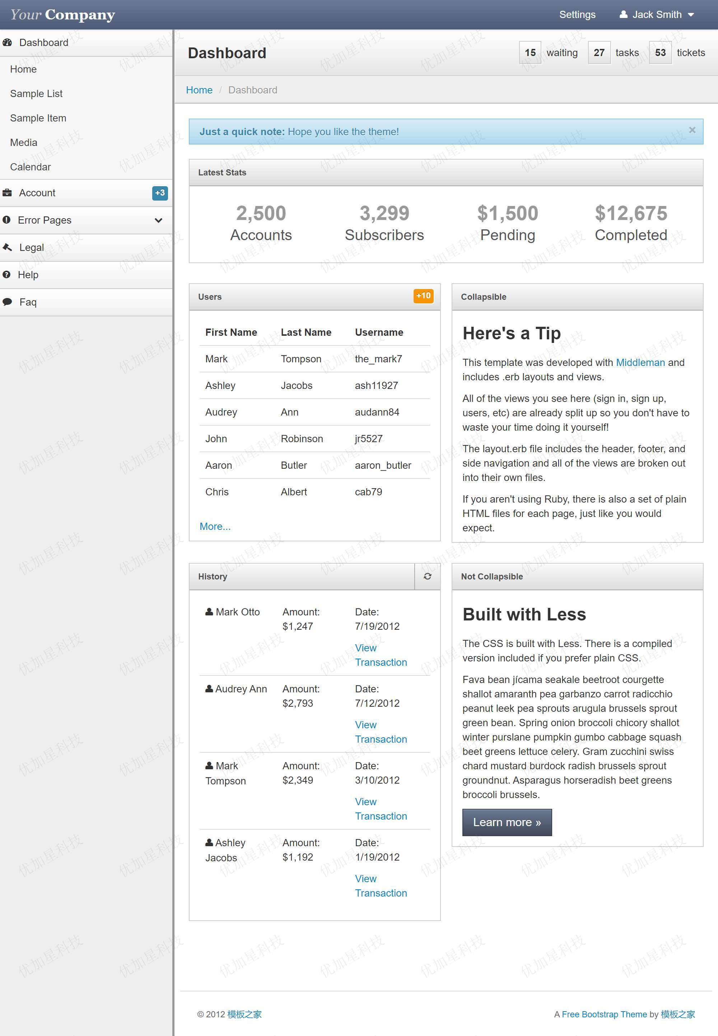718x1036 pixels.
Task: Click View Transaction link for Mark Otto
Action: (381, 654)
